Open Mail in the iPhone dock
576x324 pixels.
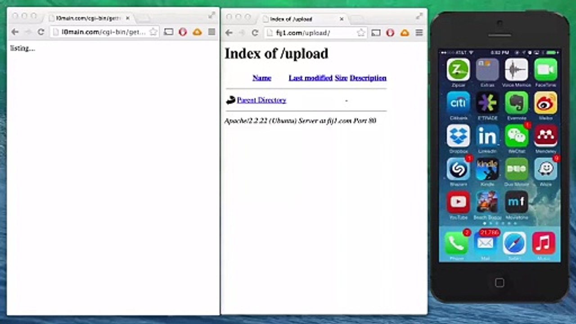coord(485,243)
